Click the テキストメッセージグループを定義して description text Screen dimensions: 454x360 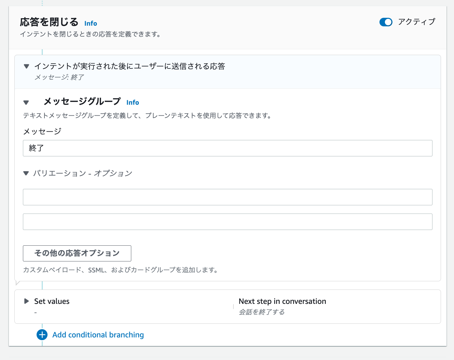(x=148, y=116)
